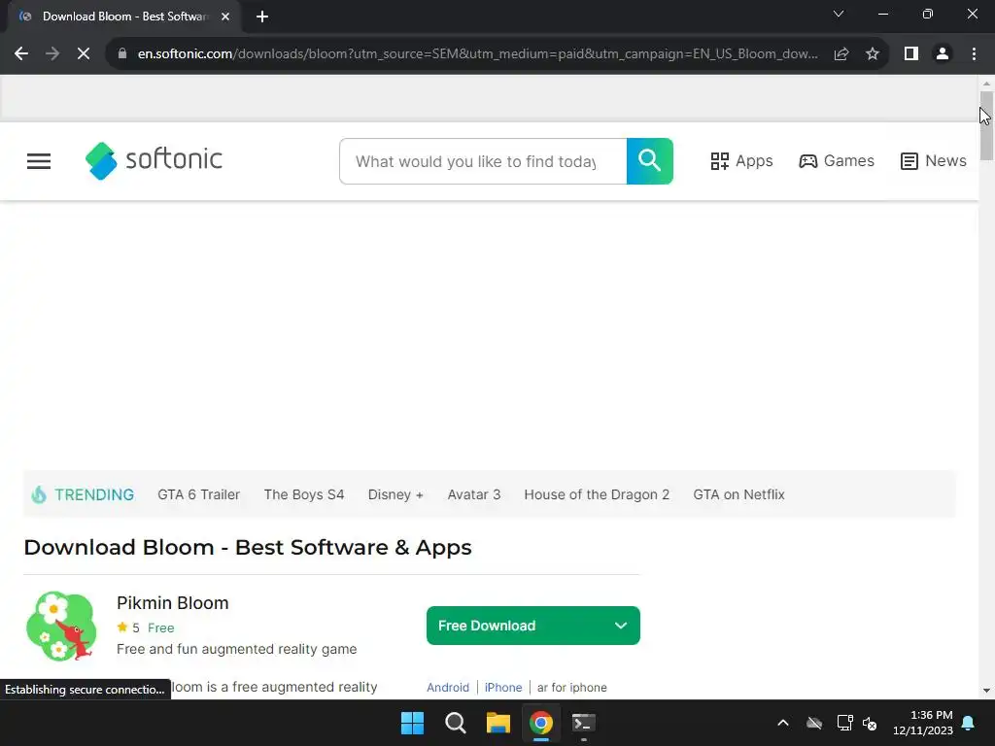Click the 'Download Bloom - Best Software & Apps' heading

pyautogui.click(x=248, y=548)
